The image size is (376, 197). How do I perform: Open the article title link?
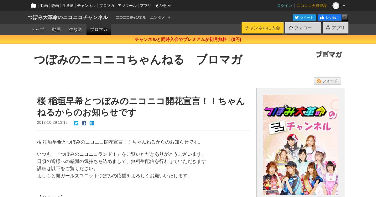pyautogui.click(x=141, y=107)
